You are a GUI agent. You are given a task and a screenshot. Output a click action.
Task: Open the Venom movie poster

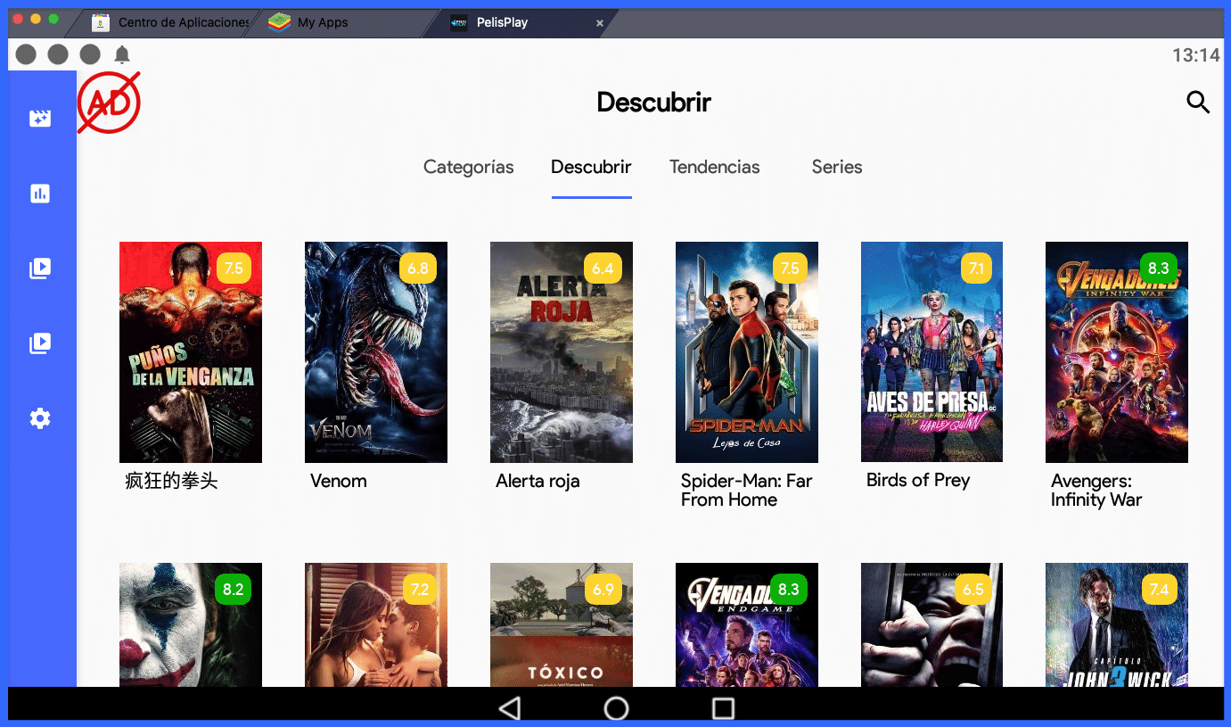pos(375,351)
